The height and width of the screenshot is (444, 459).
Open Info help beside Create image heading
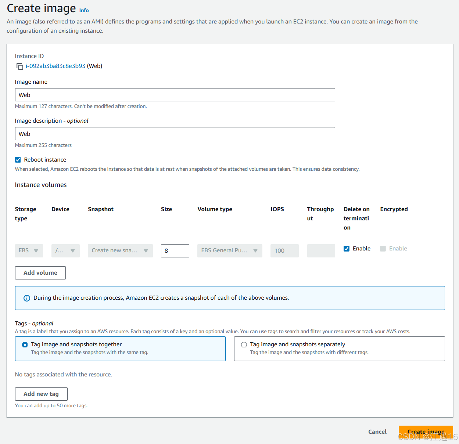pos(84,10)
